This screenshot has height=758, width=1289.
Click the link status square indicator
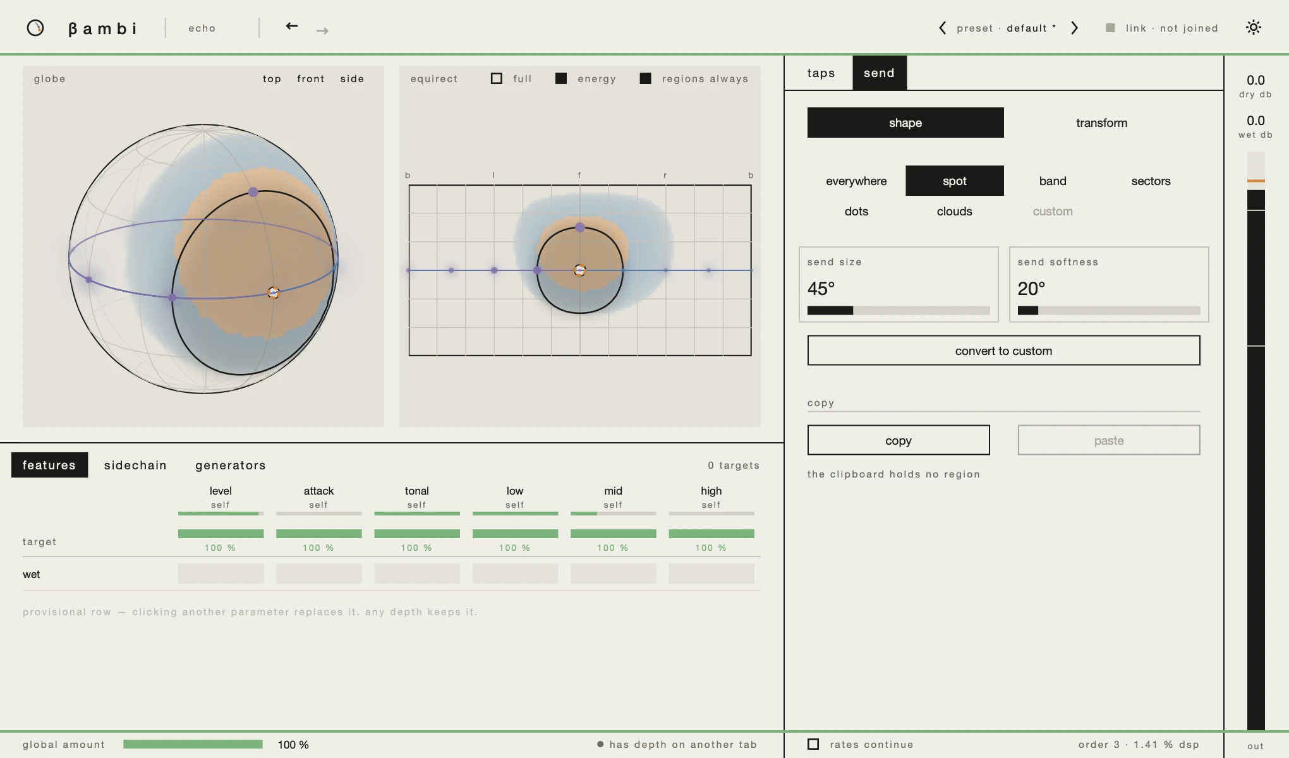pyautogui.click(x=1110, y=28)
